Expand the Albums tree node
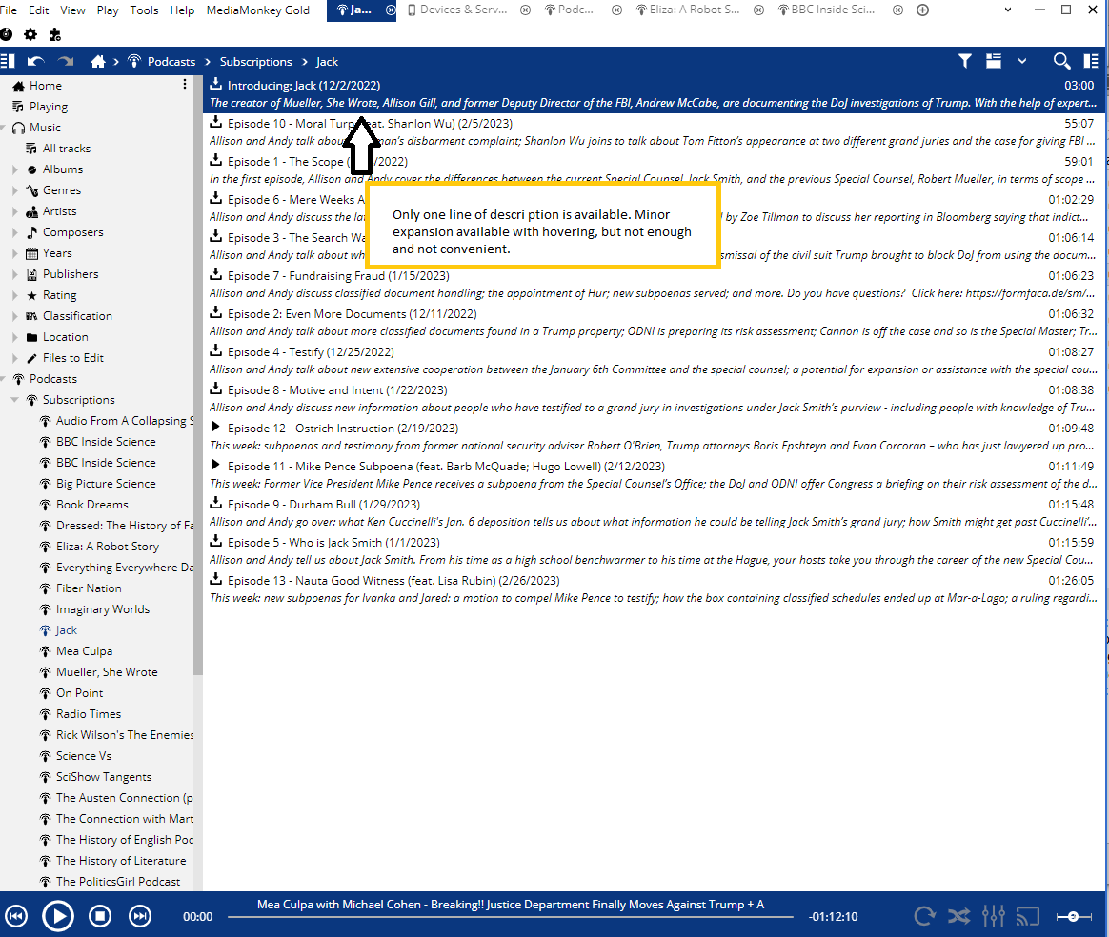 tap(15, 169)
